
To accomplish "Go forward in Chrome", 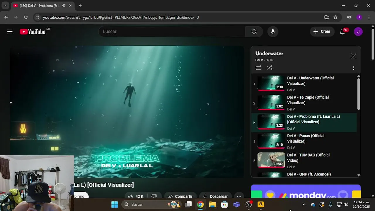I will (x=16, y=17).
